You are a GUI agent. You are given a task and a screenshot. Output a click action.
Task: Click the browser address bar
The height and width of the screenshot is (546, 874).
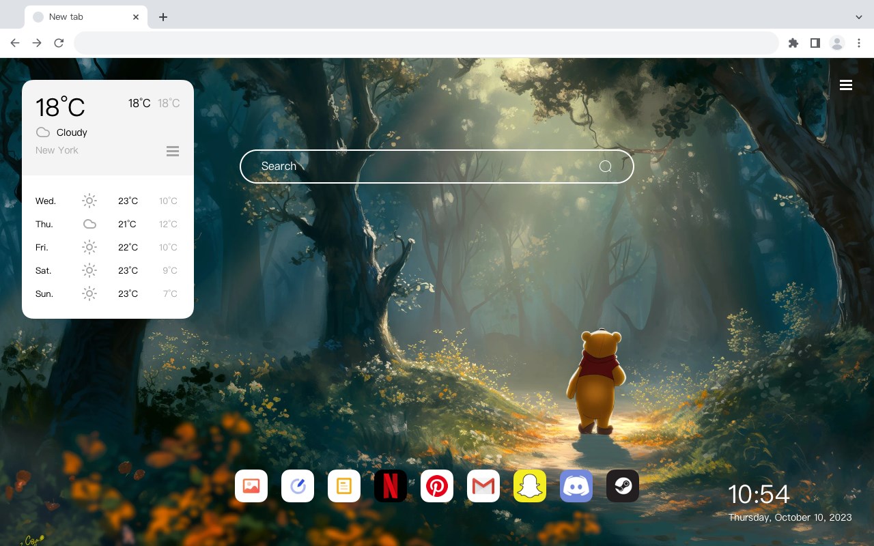click(x=426, y=43)
